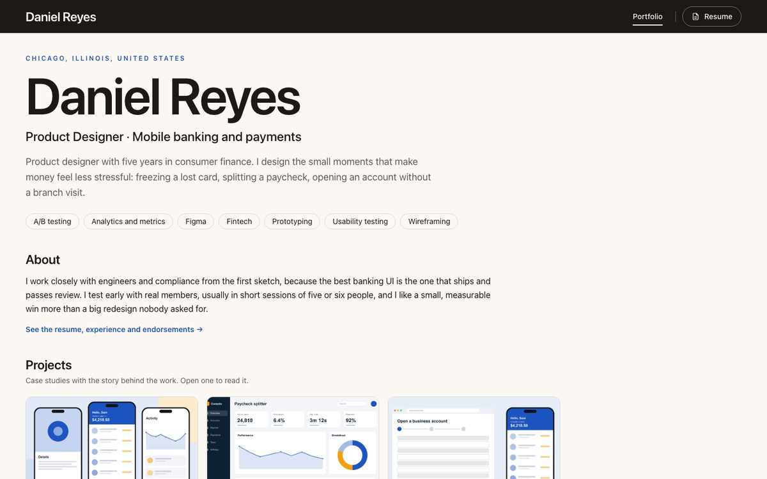Click the Product Designer subtitle line
The width and height of the screenshot is (767, 479).
pyautogui.click(x=163, y=137)
